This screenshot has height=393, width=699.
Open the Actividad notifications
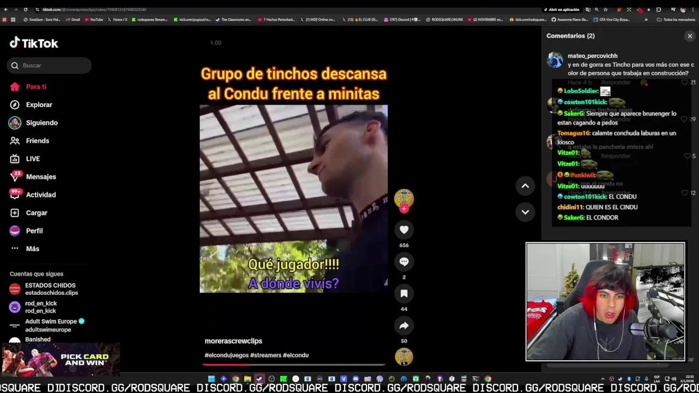pos(40,195)
